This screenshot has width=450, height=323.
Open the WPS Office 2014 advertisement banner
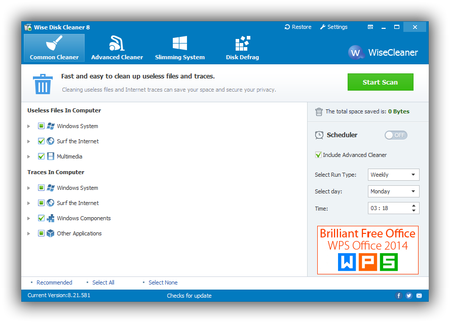tap(367, 250)
